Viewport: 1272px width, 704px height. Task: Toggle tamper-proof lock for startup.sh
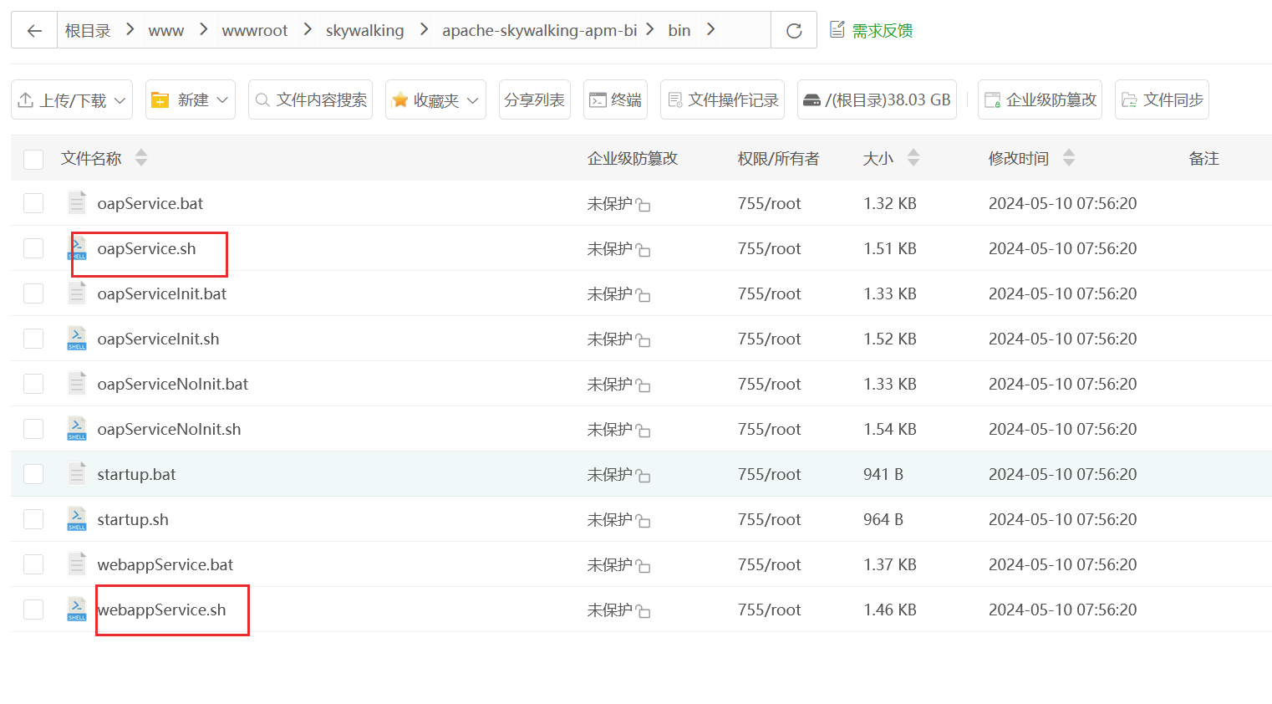click(643, 521)
